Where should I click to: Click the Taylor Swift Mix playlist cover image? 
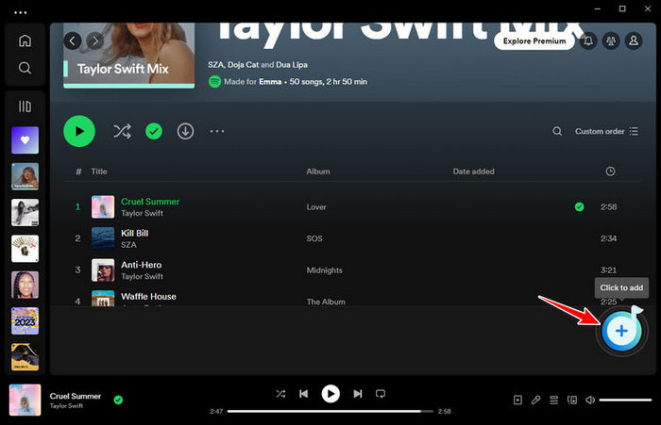click(129, 56)
